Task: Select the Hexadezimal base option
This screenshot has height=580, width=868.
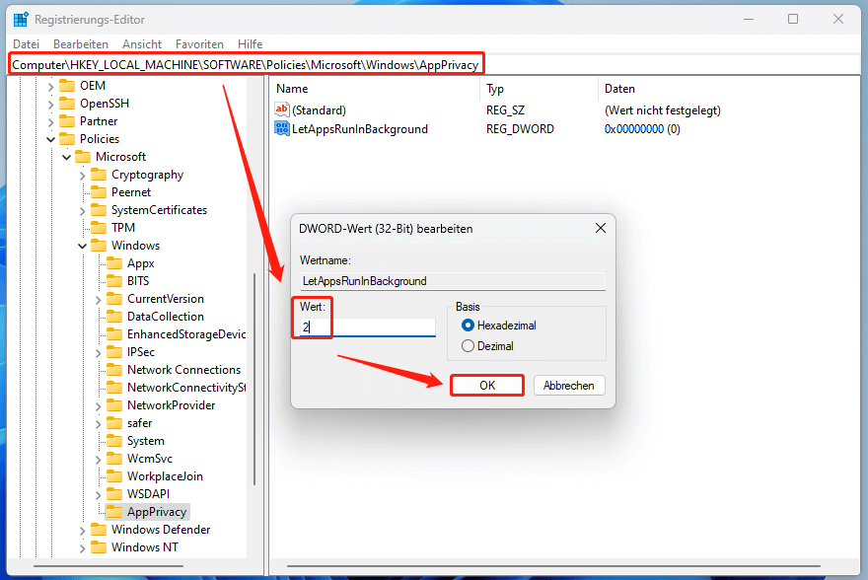Action: tap(468, 326)
